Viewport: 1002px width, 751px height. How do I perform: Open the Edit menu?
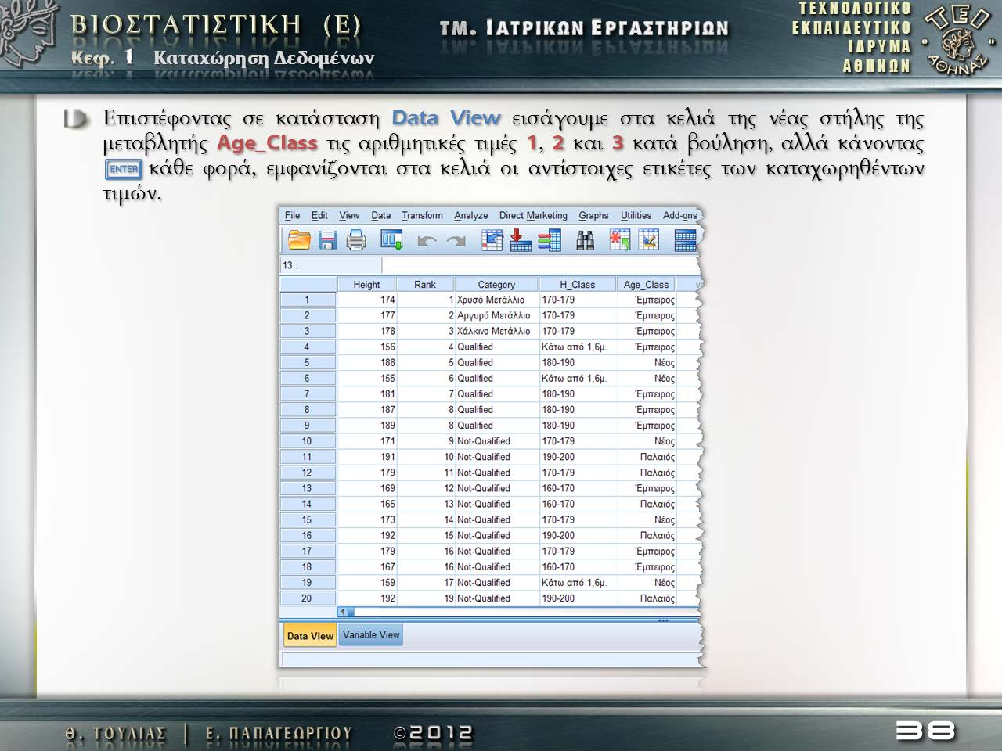click(319, 215)
